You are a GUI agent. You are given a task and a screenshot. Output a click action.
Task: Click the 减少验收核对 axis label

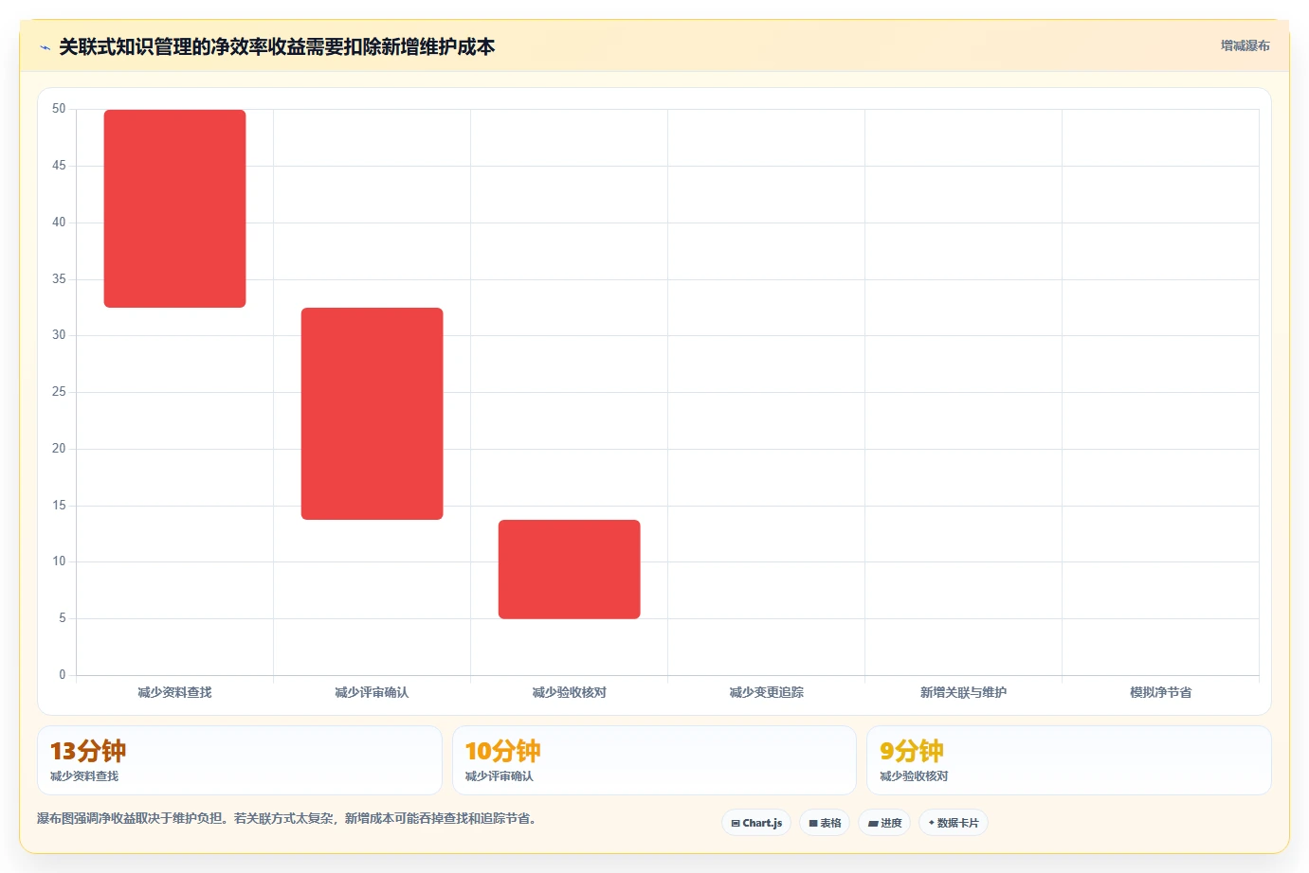[569, 692]
